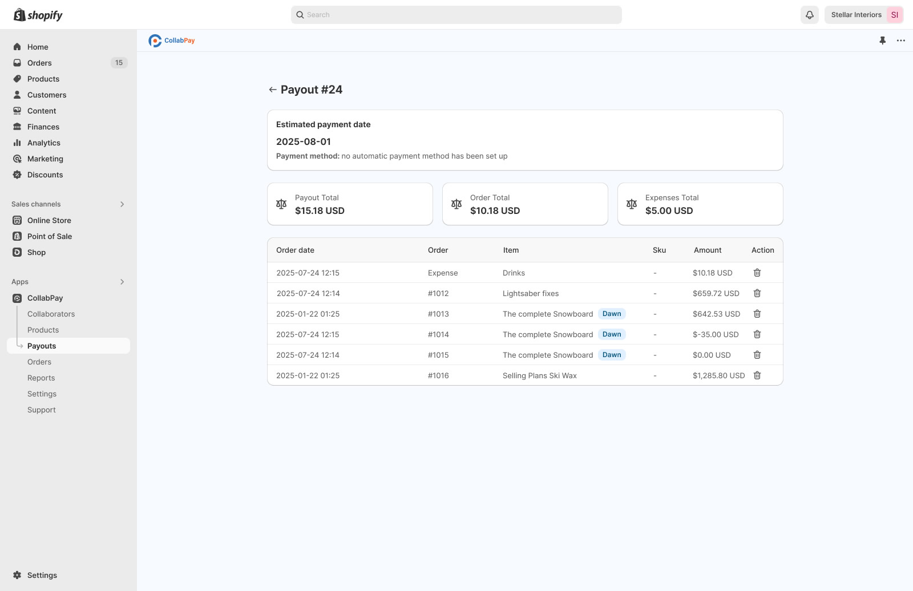Click the Search input field
Image resolution: width=913 pixels, height=591 pixels.
[x=457, y=15]
